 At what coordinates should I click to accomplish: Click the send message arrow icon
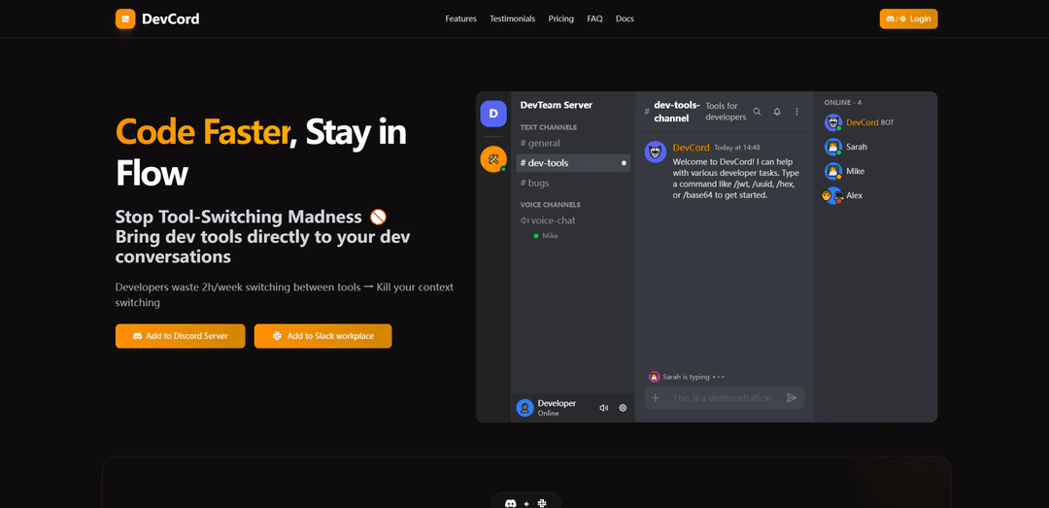(x=792, y=397)
